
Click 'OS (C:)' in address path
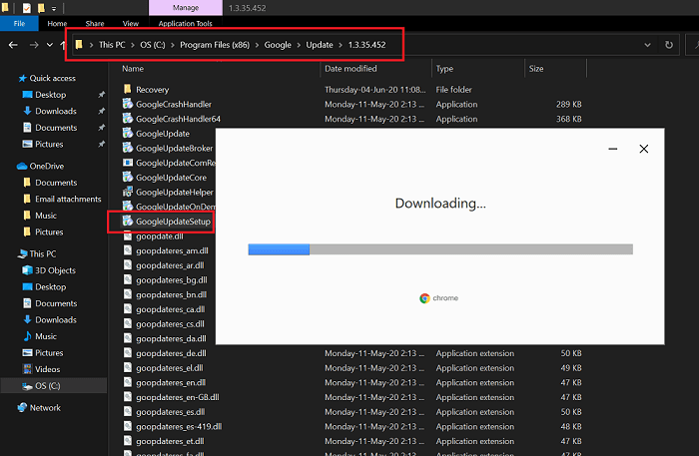pos(153,45)
